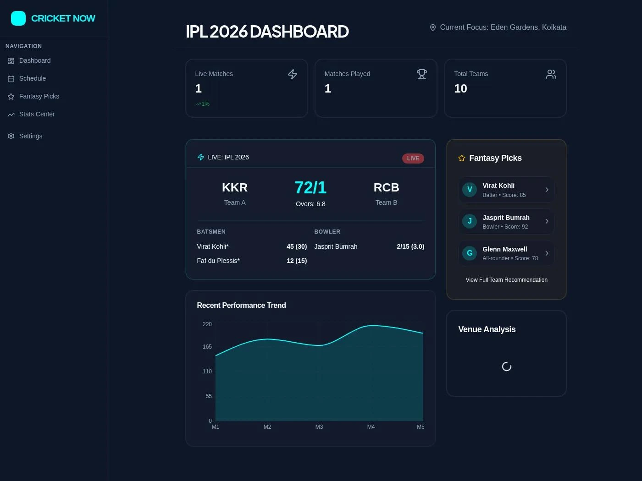The width and height of the screenshot is (642, 481).
Task: Click the Total Teams stat card
Action: [505, 88]
